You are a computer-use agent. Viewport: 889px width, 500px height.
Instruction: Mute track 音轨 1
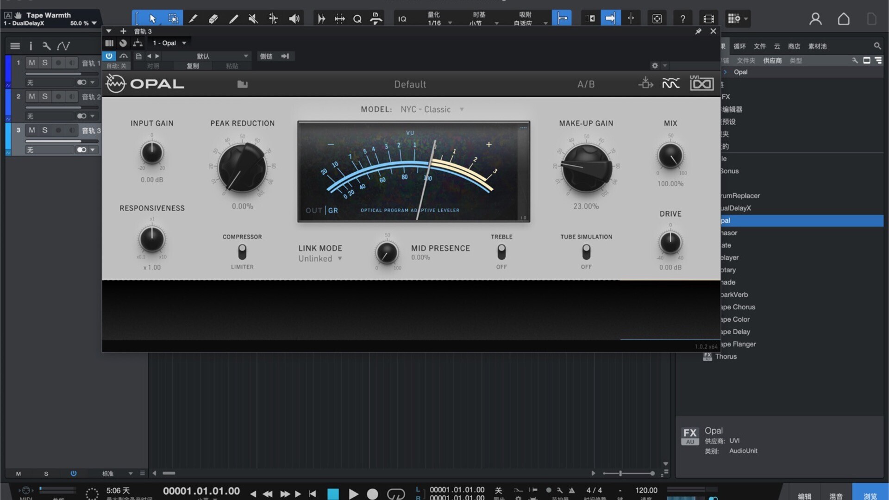tap(31, 62)
